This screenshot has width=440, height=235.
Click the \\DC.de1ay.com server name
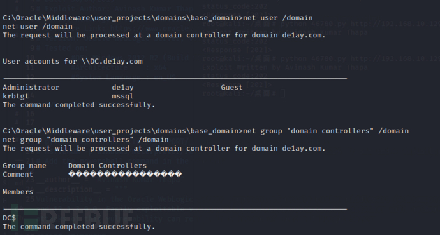112,61
